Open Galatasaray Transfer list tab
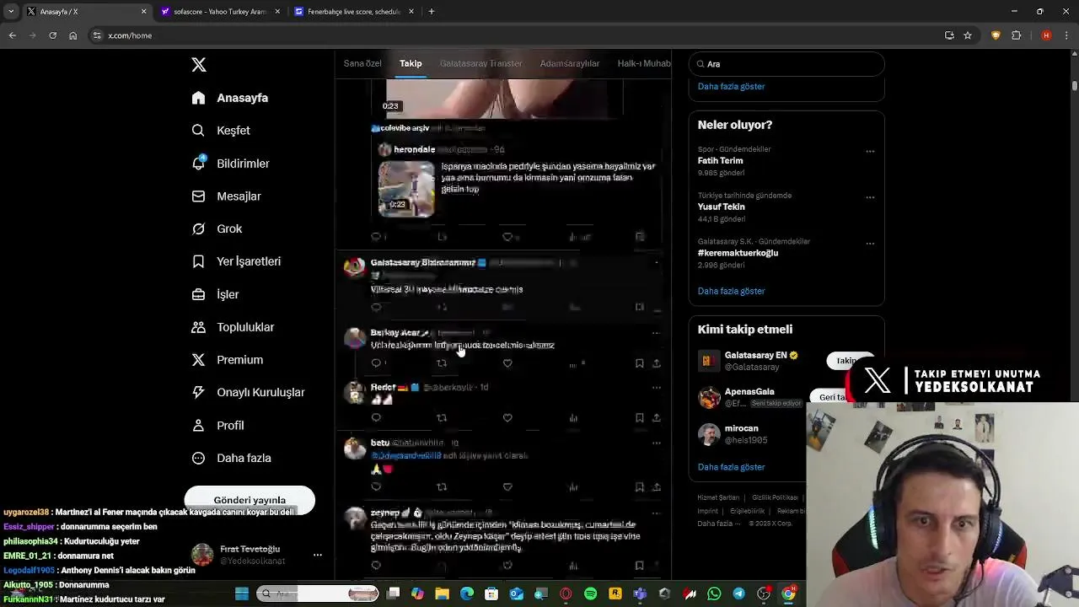The image size is (1079, 607). [x=480, y=63]
